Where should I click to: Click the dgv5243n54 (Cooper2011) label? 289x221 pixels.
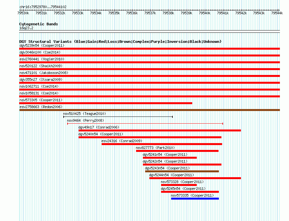click(167, 168)
